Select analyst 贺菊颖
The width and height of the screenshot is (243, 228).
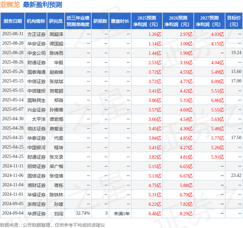tap(56, 91)
